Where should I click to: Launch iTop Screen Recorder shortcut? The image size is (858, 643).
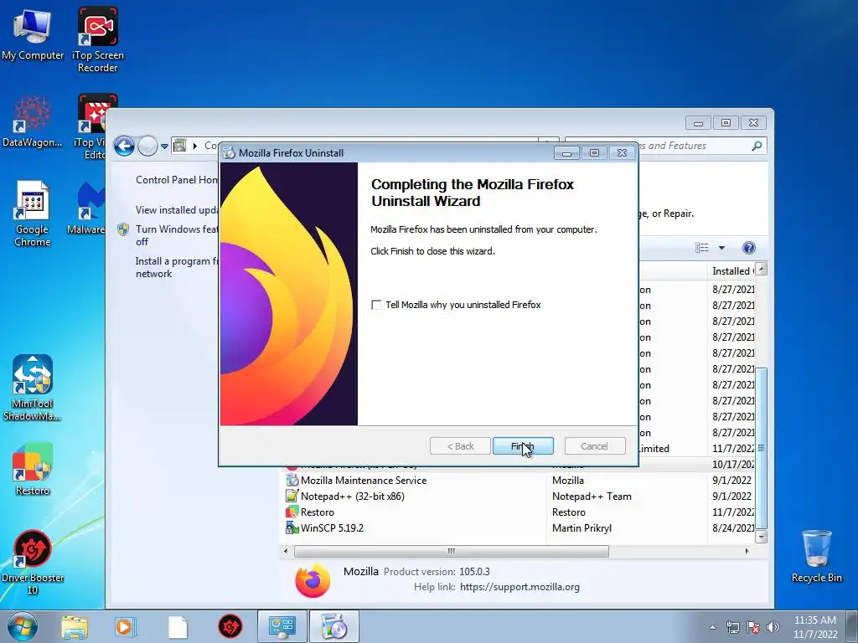[x=97, y=39]
